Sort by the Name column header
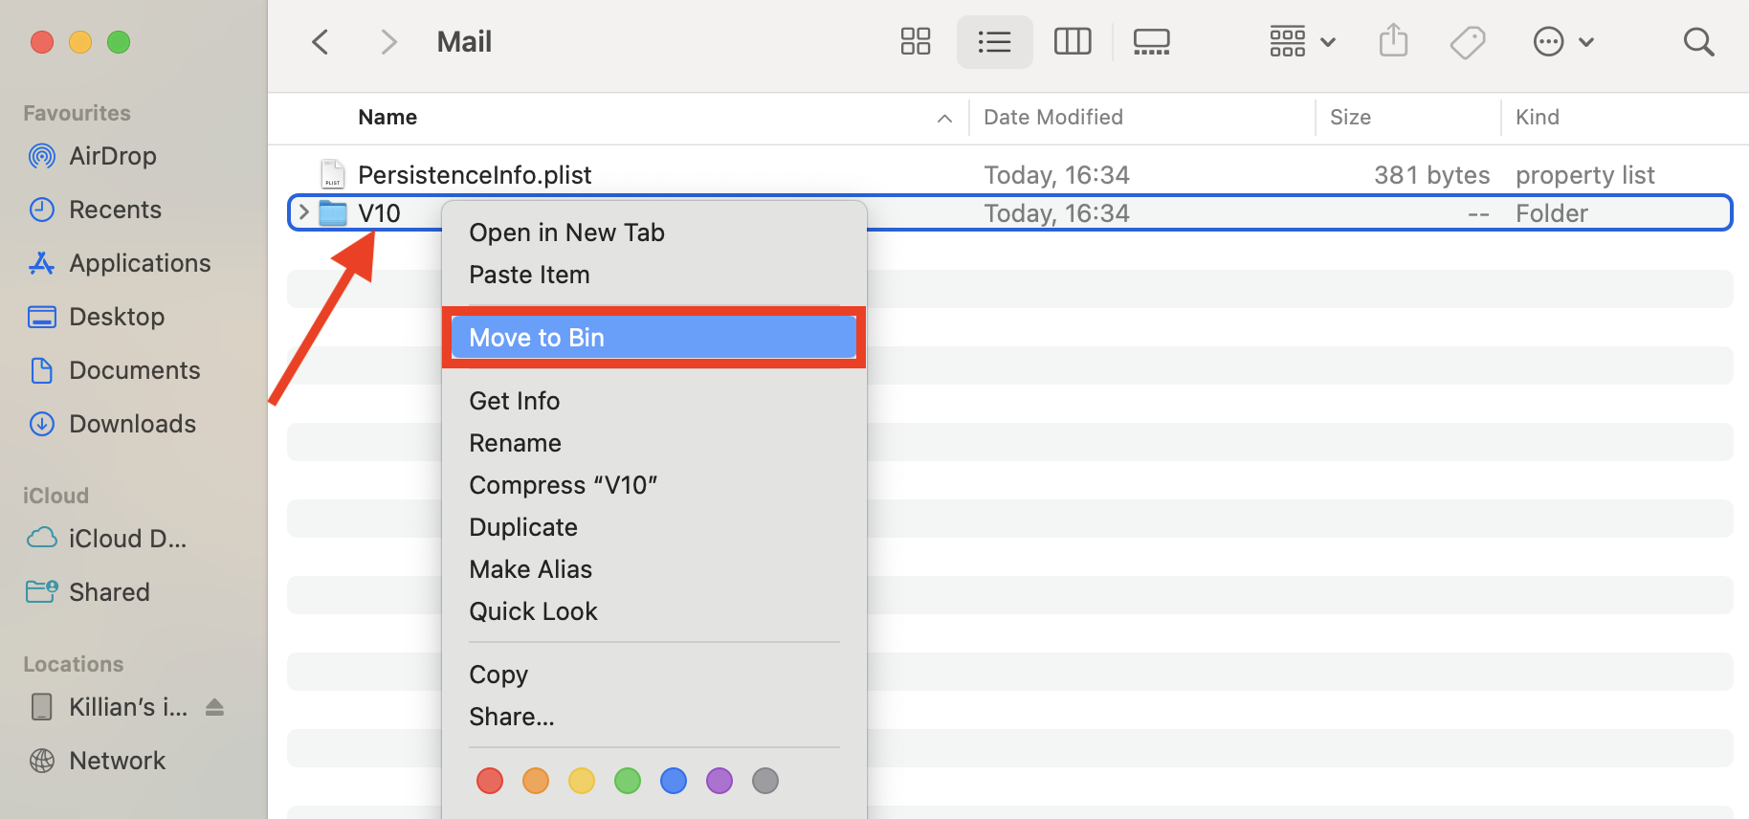1749x819 pixels. click(387, 117)
